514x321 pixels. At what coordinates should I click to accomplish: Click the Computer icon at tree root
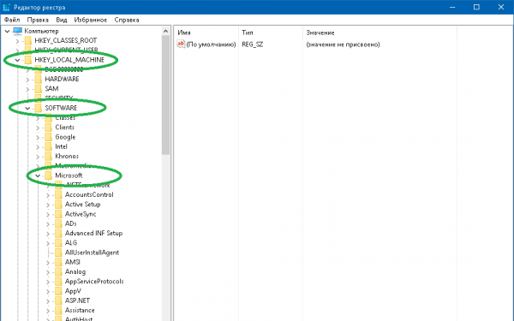[x=17, y=31]
